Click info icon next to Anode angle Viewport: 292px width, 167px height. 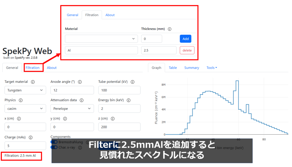pos(80,82)
